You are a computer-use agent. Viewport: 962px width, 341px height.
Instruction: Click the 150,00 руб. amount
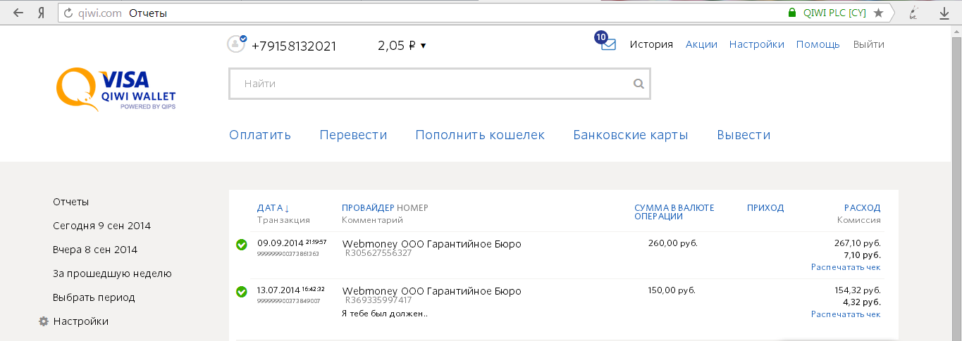672,290
